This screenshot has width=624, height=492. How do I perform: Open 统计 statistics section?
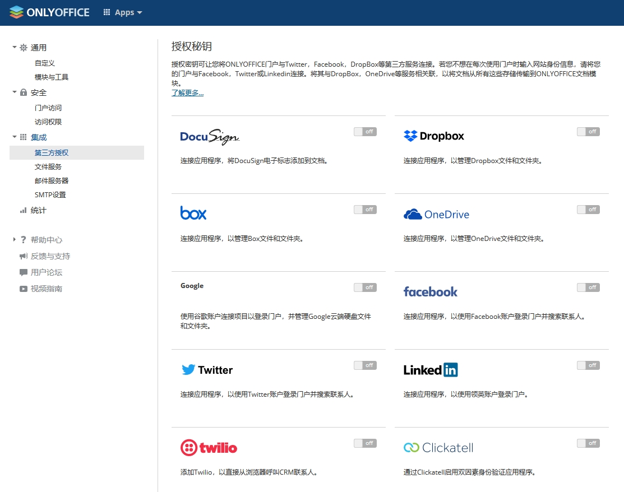coord(39,211)
